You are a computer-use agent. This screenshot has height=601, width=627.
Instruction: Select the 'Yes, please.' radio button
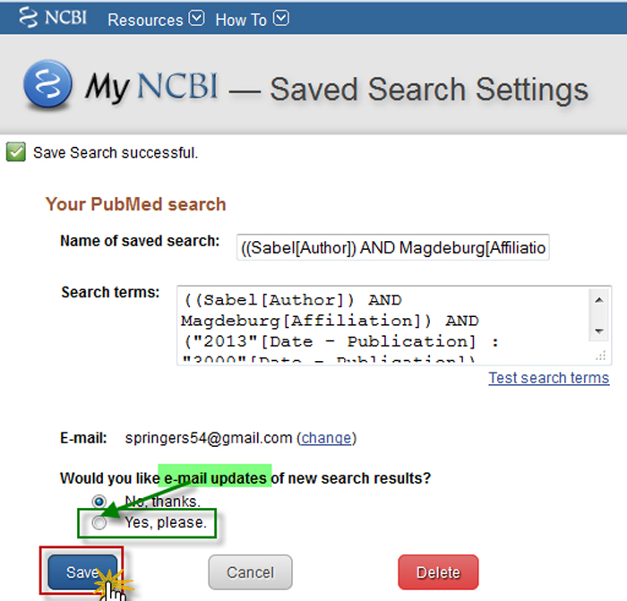pos(99,523)
